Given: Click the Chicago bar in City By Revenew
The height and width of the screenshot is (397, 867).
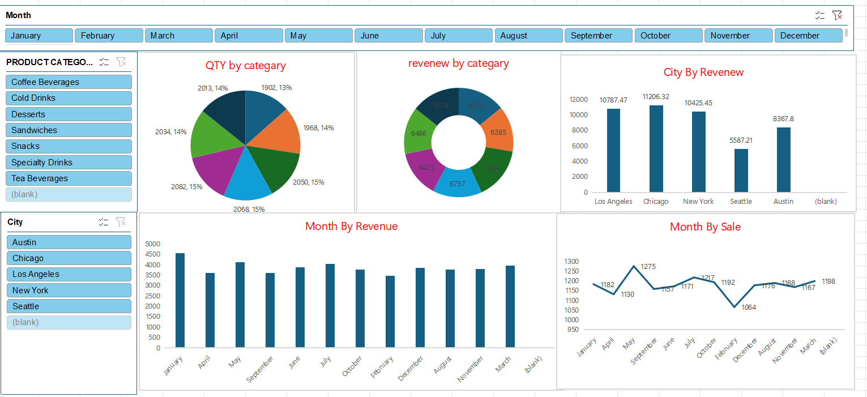Looking at the screenshot, I should pyautogui.click(x=656, y=149).
